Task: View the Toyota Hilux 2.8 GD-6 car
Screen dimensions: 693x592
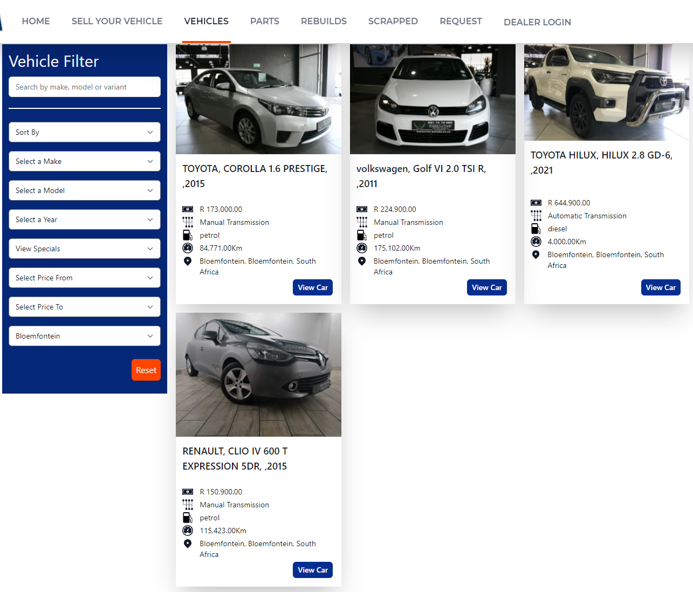Action: pyautogui.click(x=661, y=287)
